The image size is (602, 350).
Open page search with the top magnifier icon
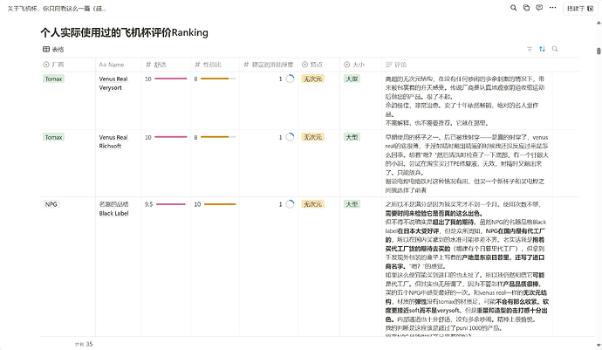(x=513, y=8)
